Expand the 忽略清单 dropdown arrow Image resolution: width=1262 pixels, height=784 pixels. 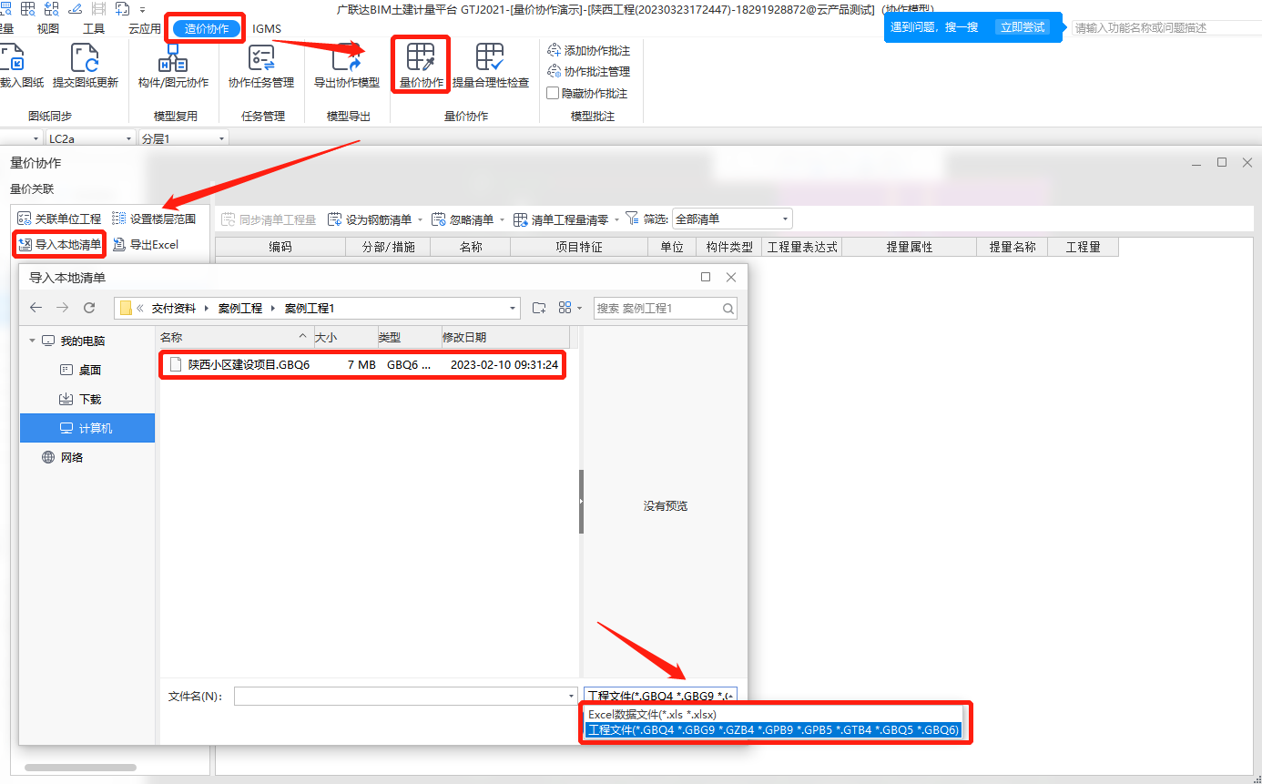click(502, 219)
